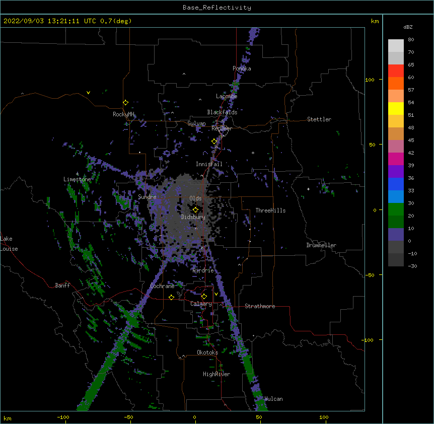The height and width of the screenshot is (424, 434).
Task: Pick the dark green swatch below 20 dBZ
Action: [x=396, y=222]
